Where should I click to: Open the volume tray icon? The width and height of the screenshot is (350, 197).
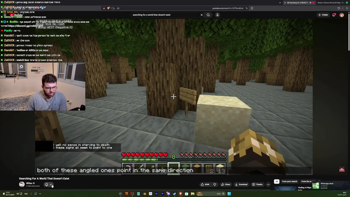17,194
